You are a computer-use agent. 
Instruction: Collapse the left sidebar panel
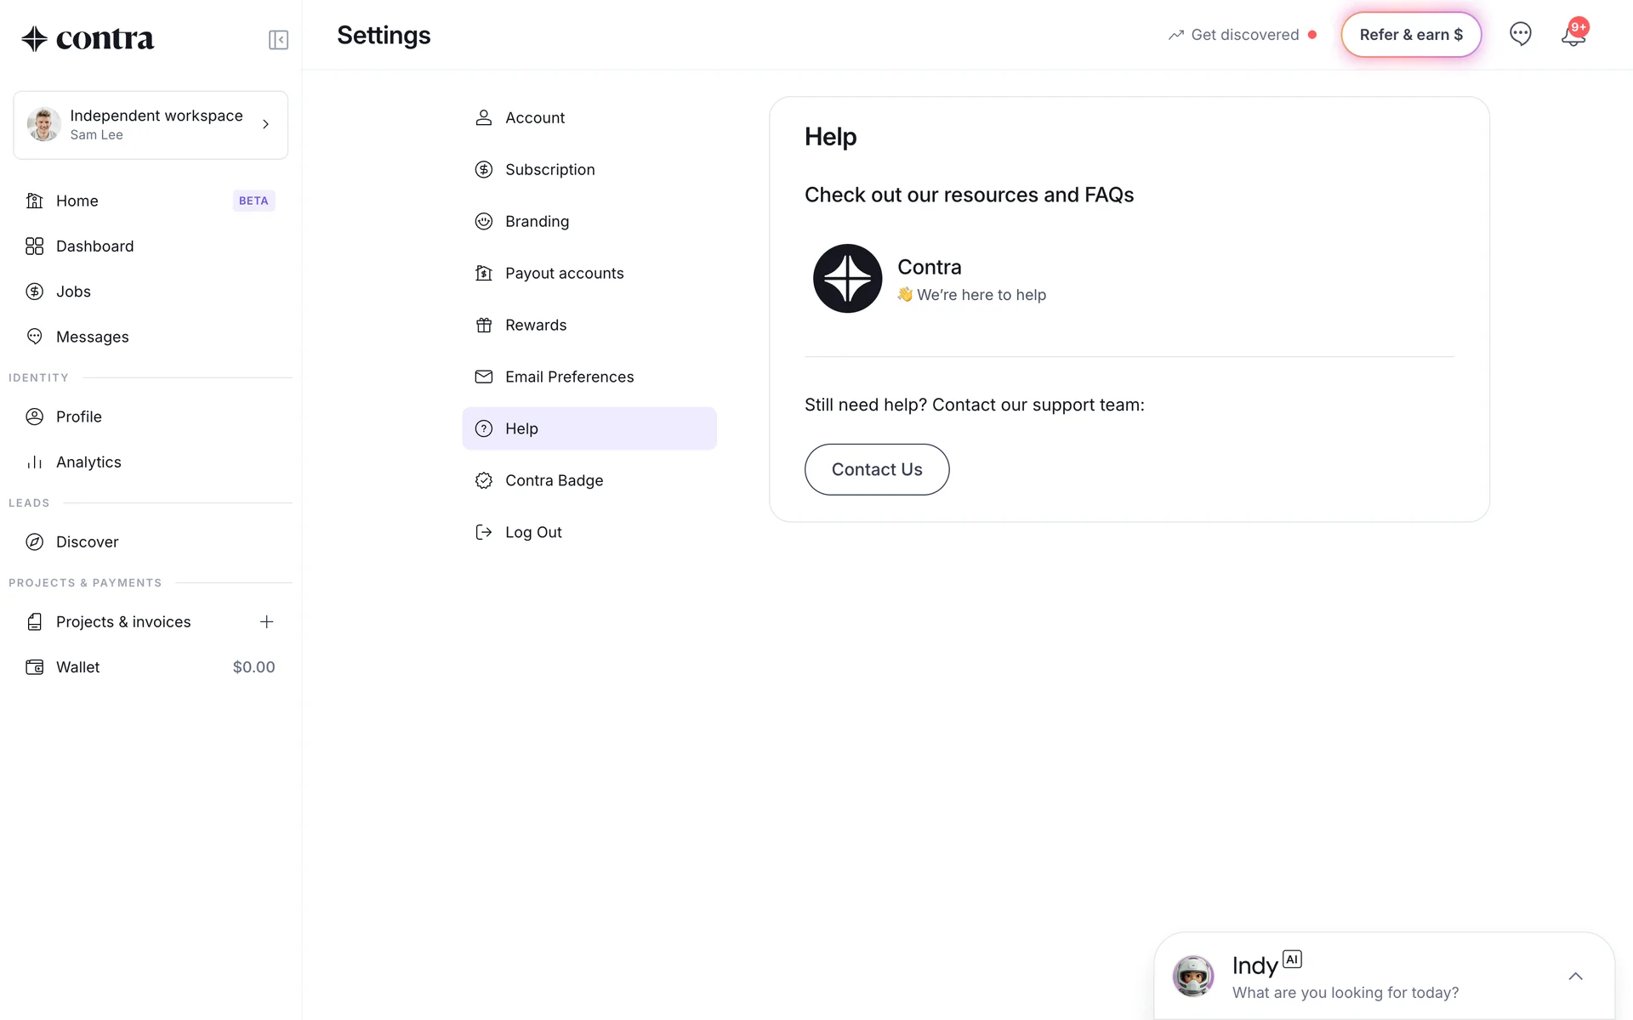(x=278, y=40)
